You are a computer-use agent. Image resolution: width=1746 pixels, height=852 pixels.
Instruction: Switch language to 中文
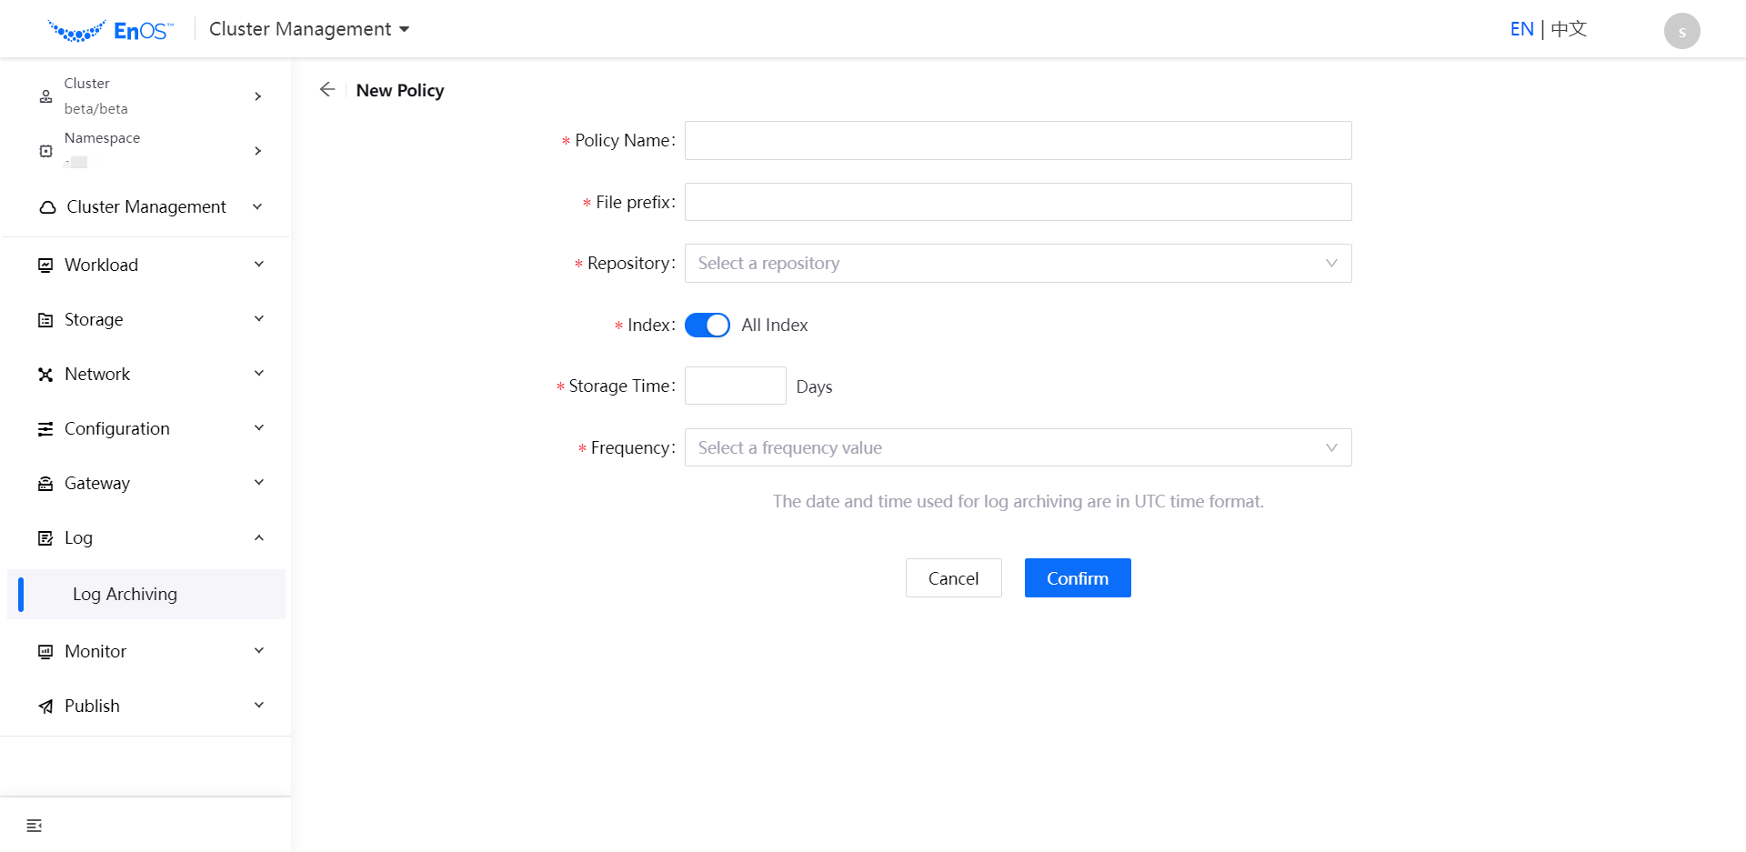(1569, 29)
